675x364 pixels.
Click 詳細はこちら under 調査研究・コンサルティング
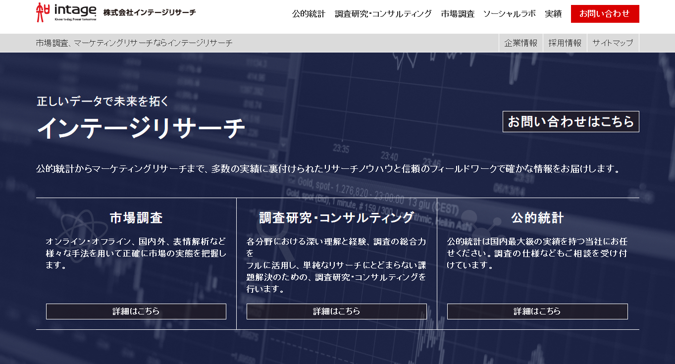click(x=336, y=312)
